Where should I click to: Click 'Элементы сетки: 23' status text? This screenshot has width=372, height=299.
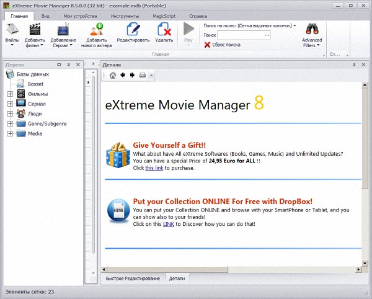tap(30, 292)
